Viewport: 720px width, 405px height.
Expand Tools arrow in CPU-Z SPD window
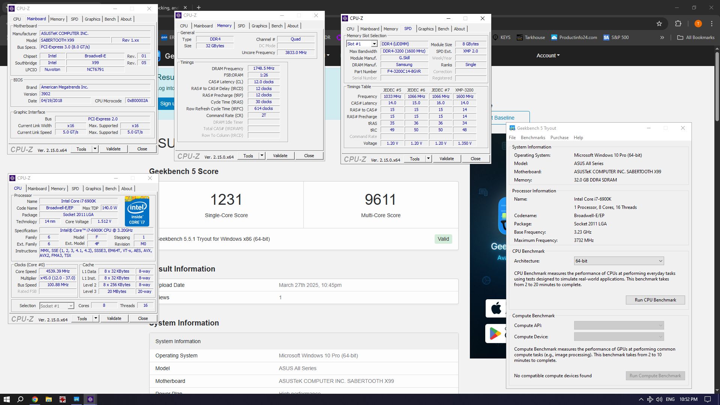428,159
